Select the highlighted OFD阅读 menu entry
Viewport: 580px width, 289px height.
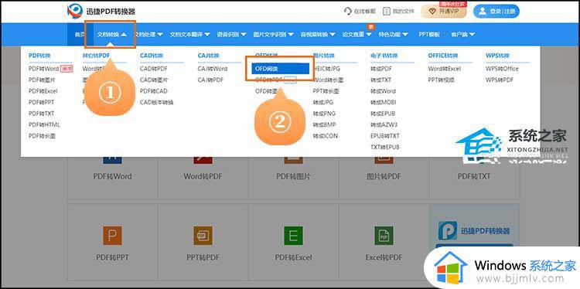tap(280, 68)
